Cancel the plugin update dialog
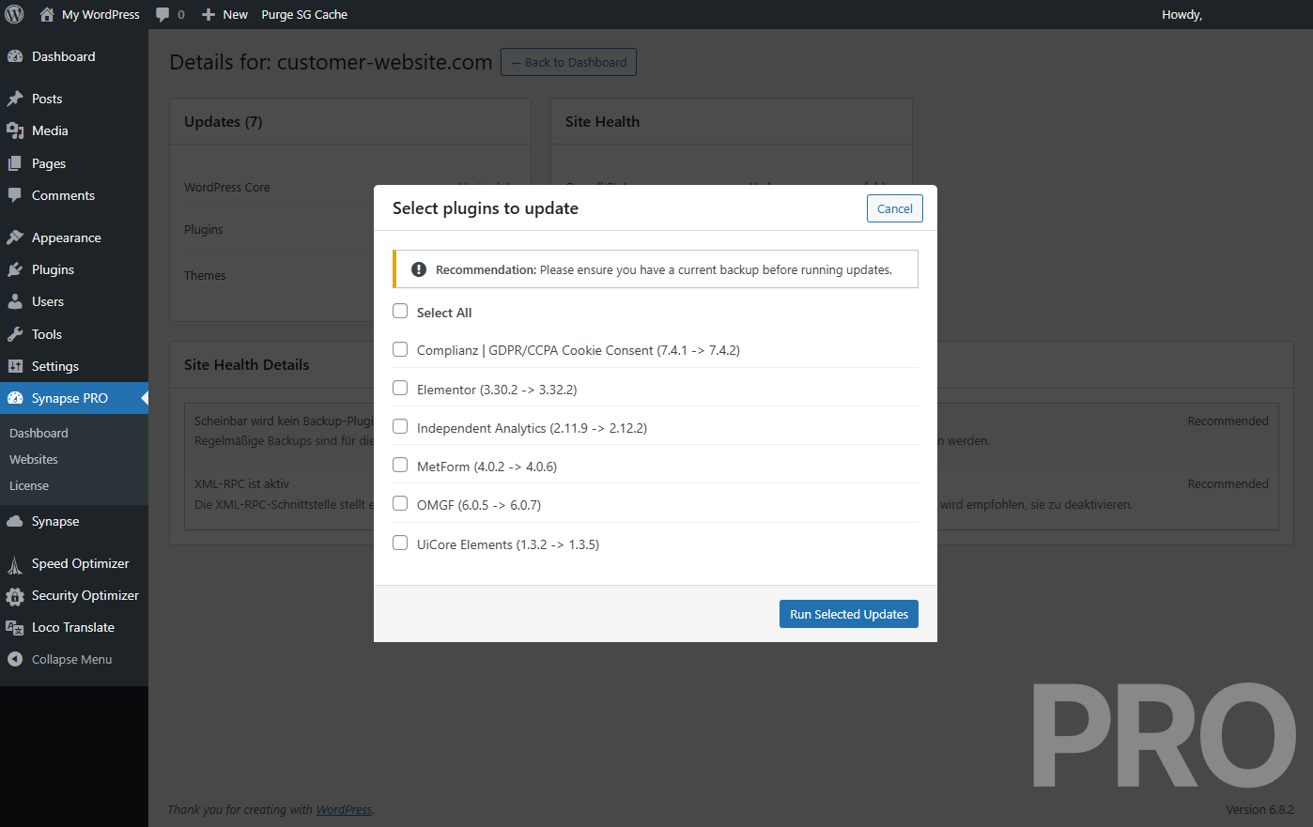 [x=894, y=208]
